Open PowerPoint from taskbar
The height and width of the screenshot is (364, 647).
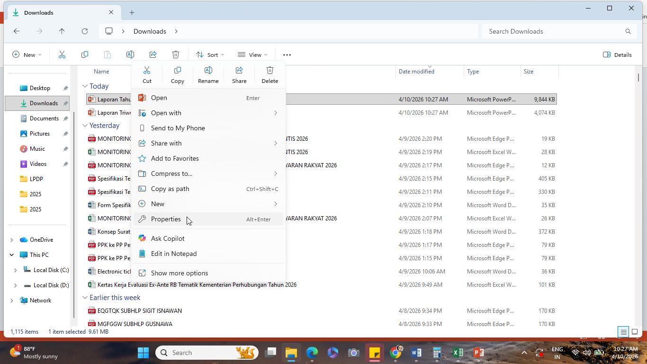point(479,353)
